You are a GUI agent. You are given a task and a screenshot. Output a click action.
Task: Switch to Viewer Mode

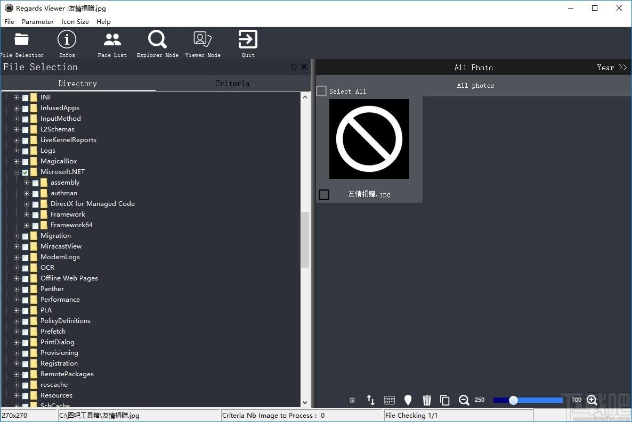202,39
